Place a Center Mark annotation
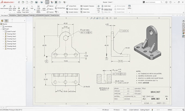 (106, 6)
